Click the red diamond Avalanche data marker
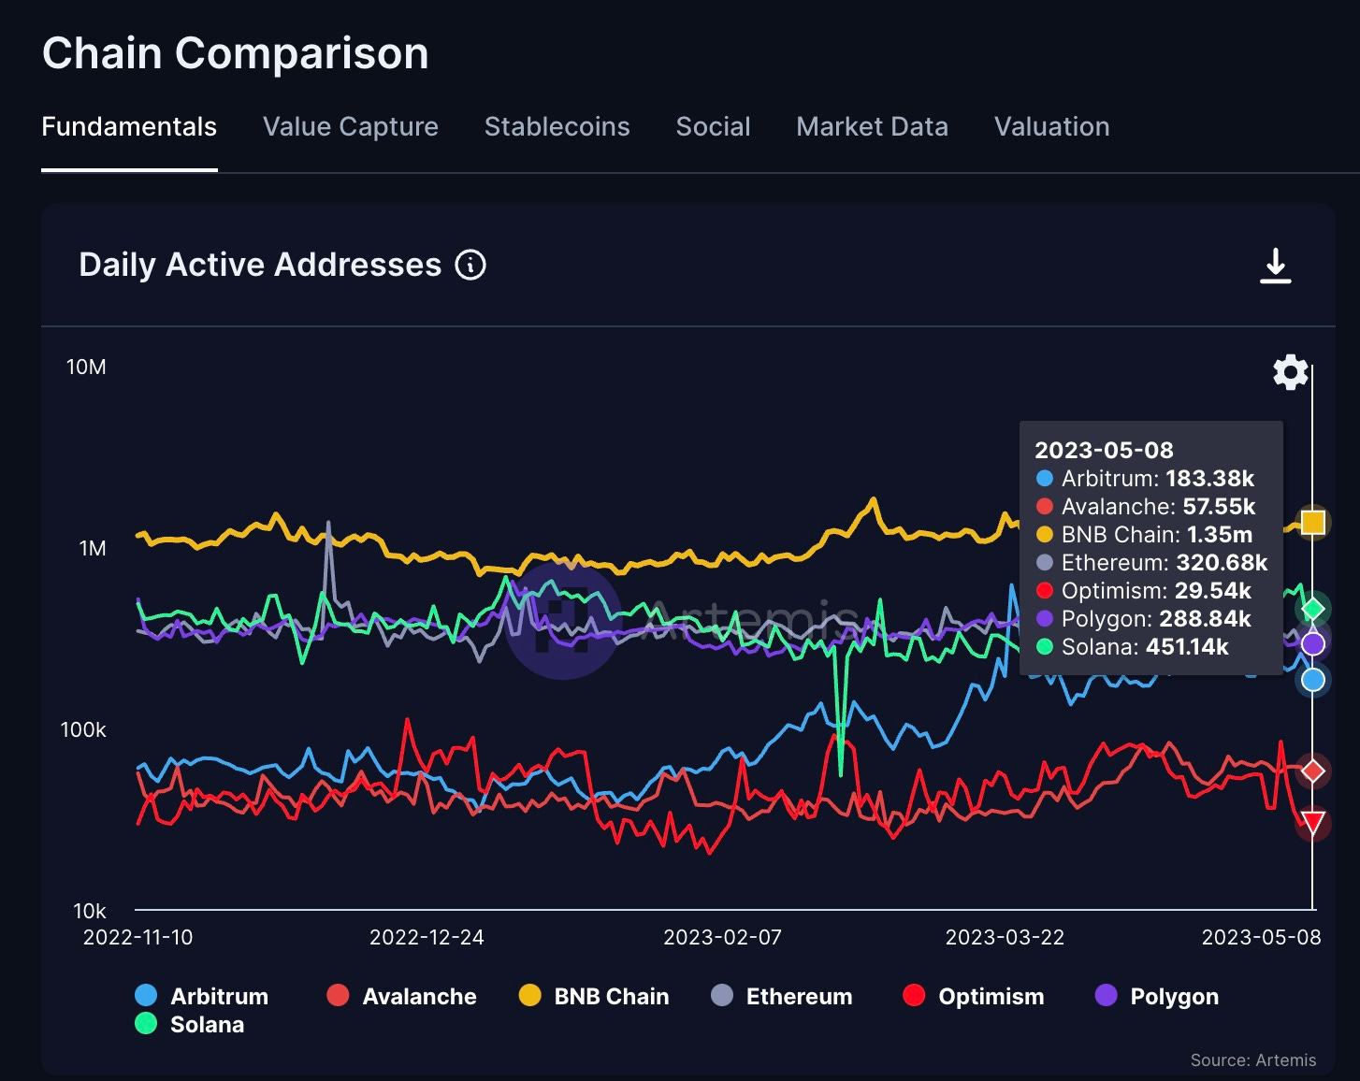Screen dimensions: 1360x1081 [1313, 771]
